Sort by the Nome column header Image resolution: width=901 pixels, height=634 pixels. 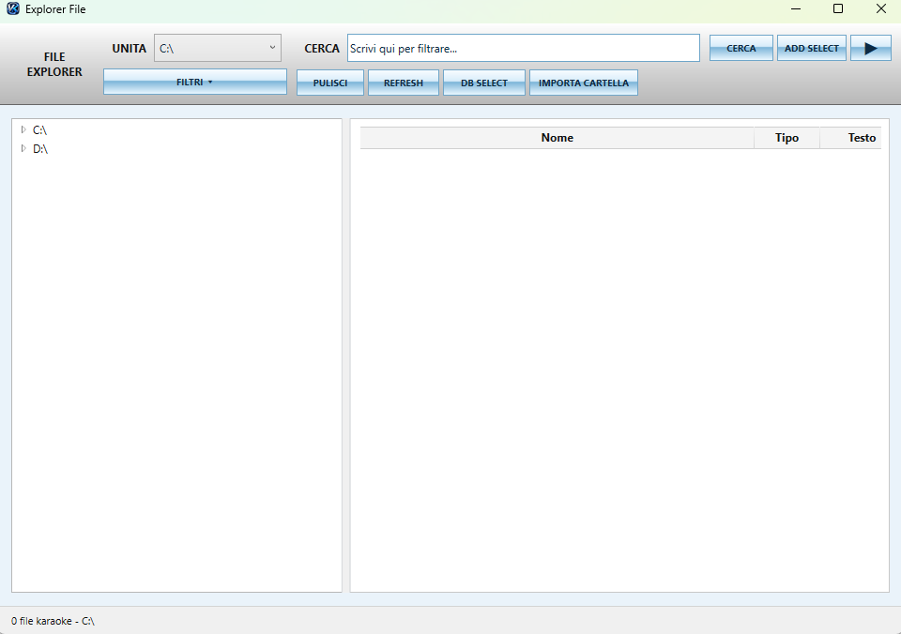coord(557,138)
